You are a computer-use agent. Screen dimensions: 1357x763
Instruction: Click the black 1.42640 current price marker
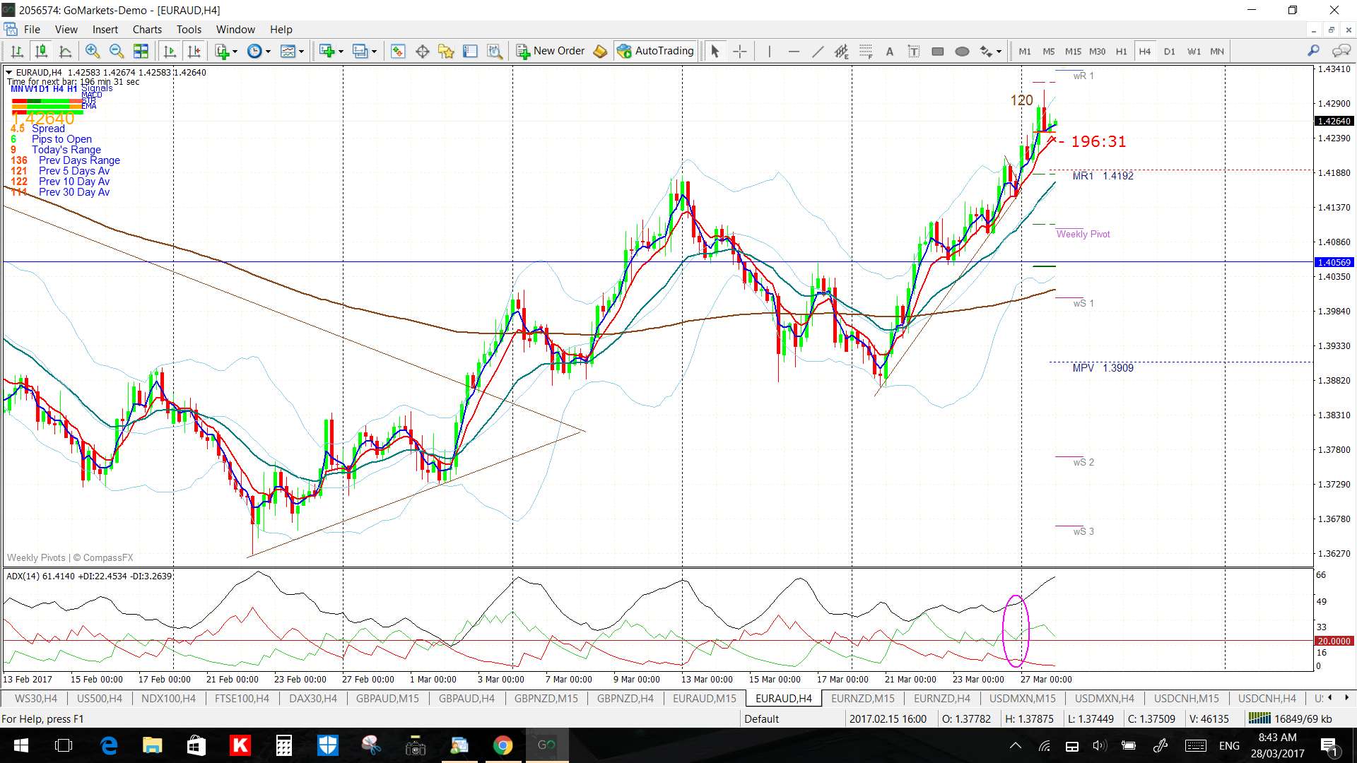pos(1333,121)
